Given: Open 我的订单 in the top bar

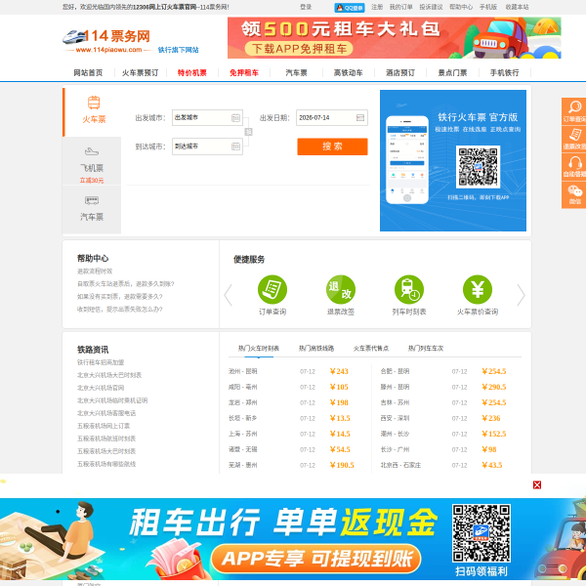Looking at the screenshot, I should (401, 7).
